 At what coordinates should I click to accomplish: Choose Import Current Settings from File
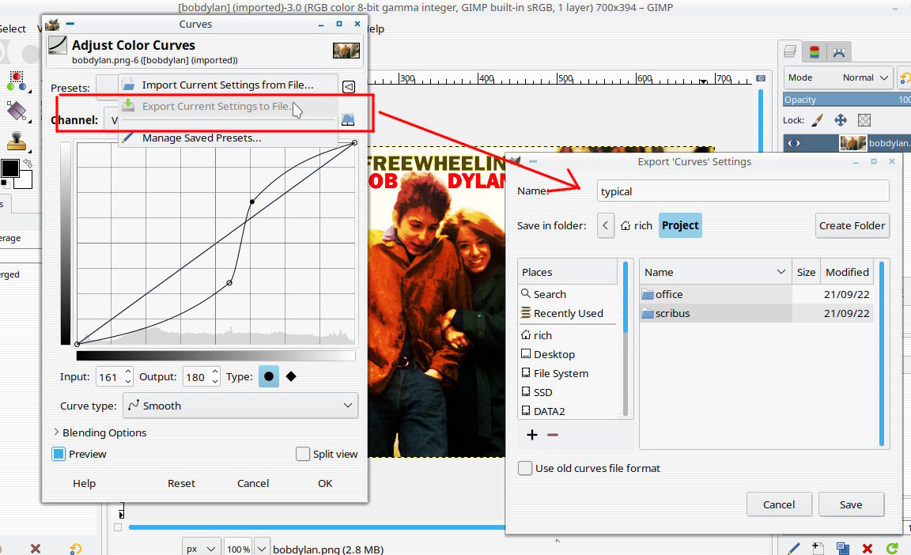(x=228, y=85)
